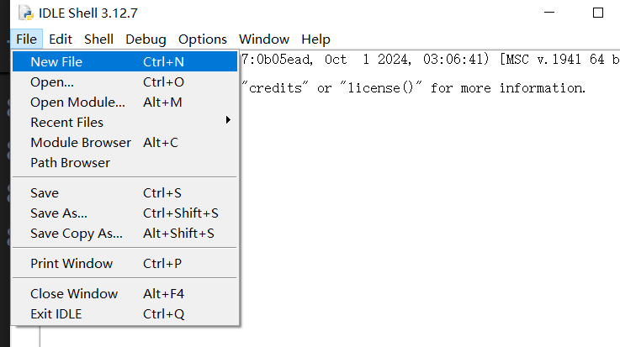Open the Edit menu
The width and height of the screenshot is (620, 347).
pos(61,39)
